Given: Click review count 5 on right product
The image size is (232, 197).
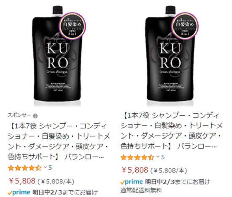Looking at the screenshot, I should [x=163, y=157].
